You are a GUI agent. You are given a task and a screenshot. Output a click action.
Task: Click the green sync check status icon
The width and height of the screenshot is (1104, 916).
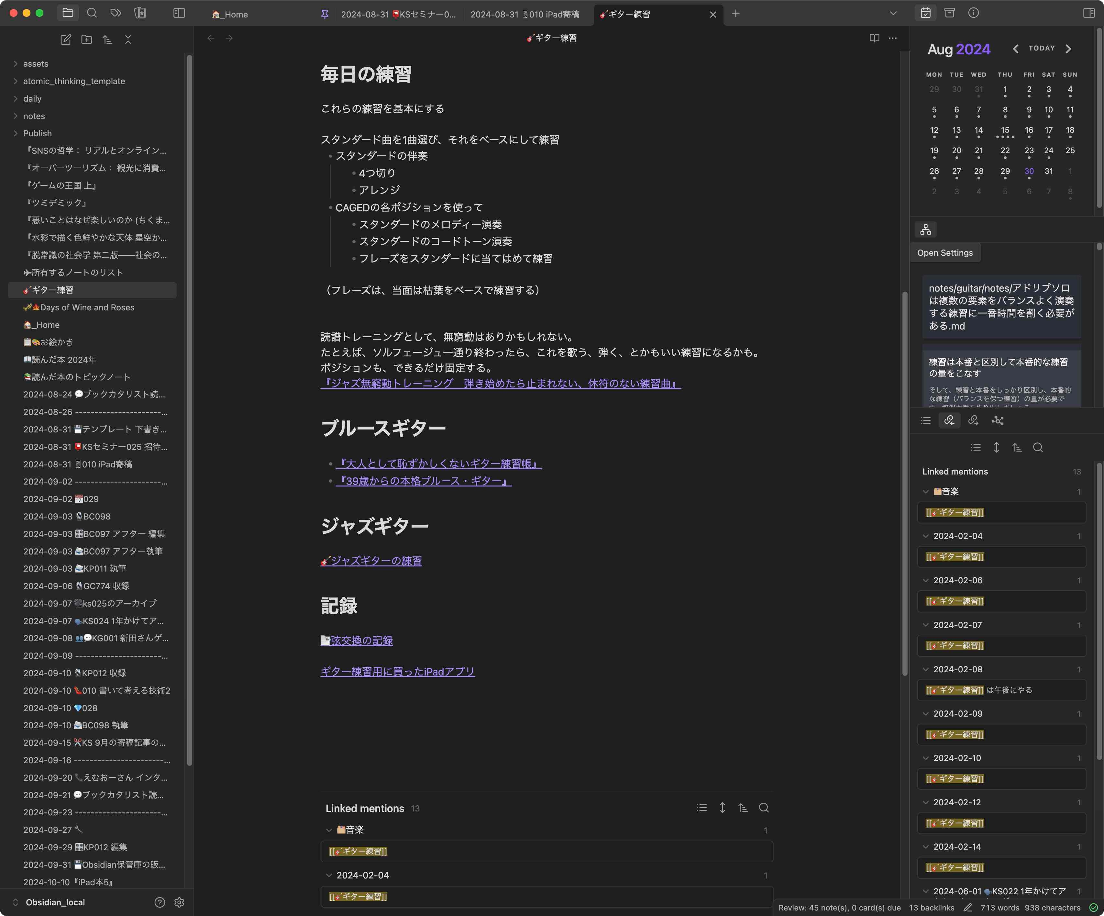pos(1094,908)
